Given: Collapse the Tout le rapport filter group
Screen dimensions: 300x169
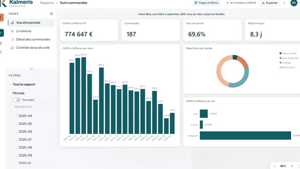Looking at the screenshot, I should (10, 84).
